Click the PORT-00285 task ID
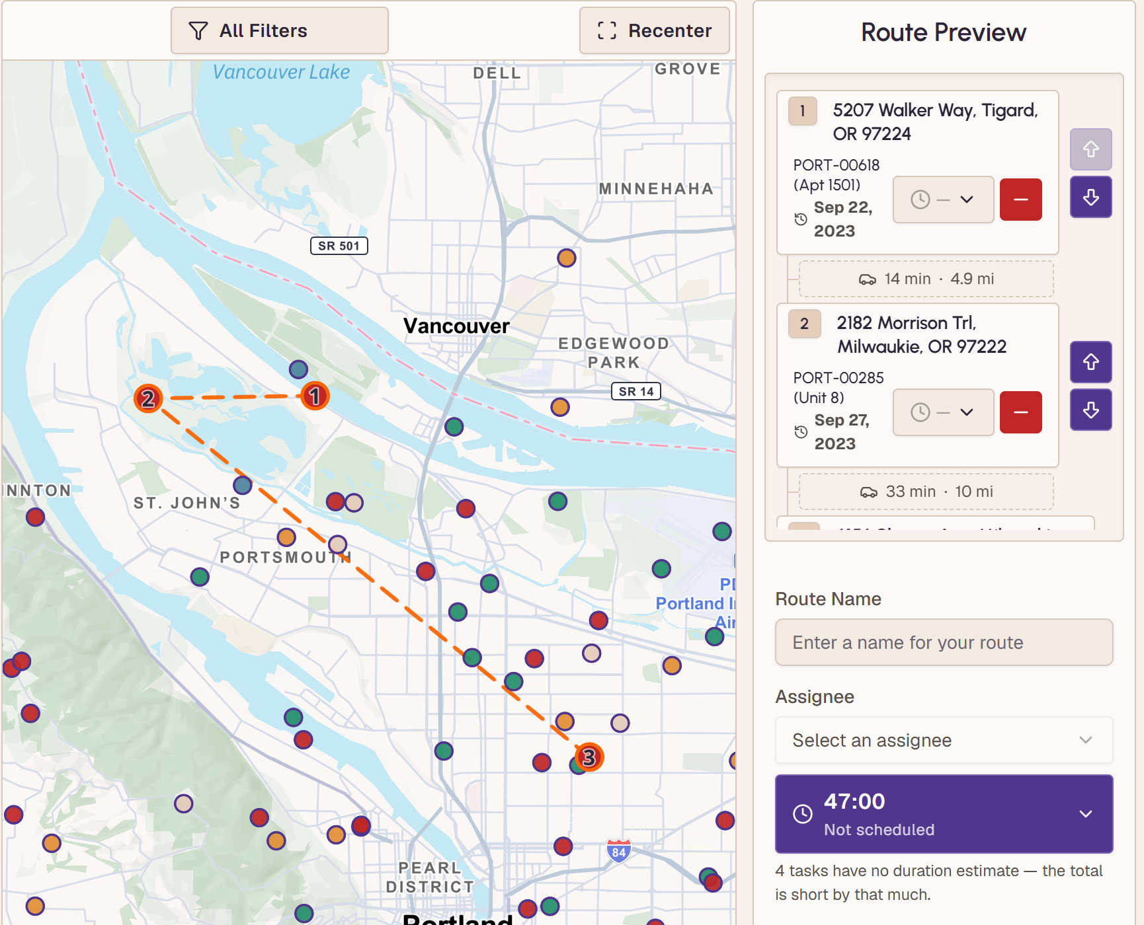This screenshot has width=1144, height=925. [x=838, y=378]
